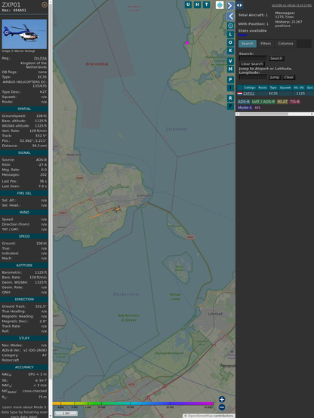314x418 pixels.
Task: Click the center-on-location crosshair icon
Action: tap(230, 26)
